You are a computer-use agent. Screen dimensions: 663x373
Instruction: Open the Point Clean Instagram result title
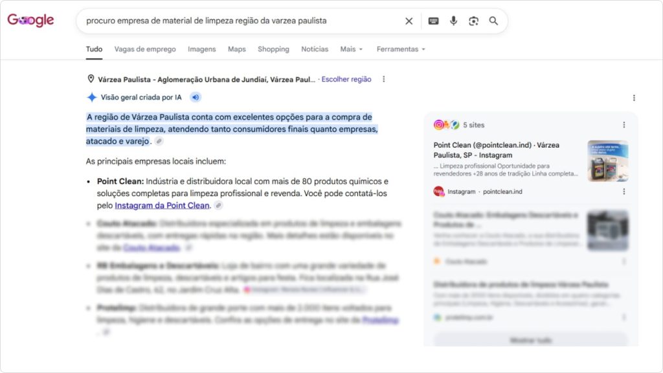tap(497, 150)
